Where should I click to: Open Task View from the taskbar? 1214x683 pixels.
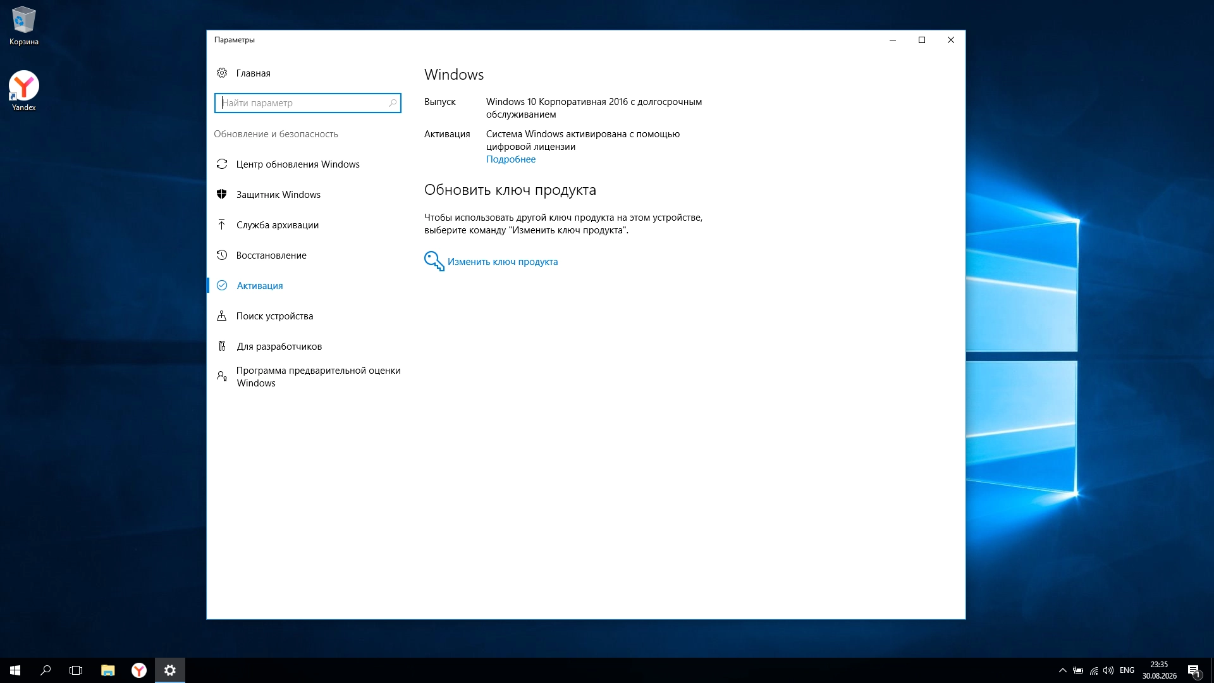pyautogui.click(x=76, y=670)
